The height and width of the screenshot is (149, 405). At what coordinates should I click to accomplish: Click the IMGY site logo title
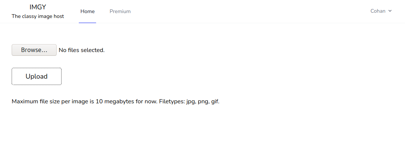38,7
